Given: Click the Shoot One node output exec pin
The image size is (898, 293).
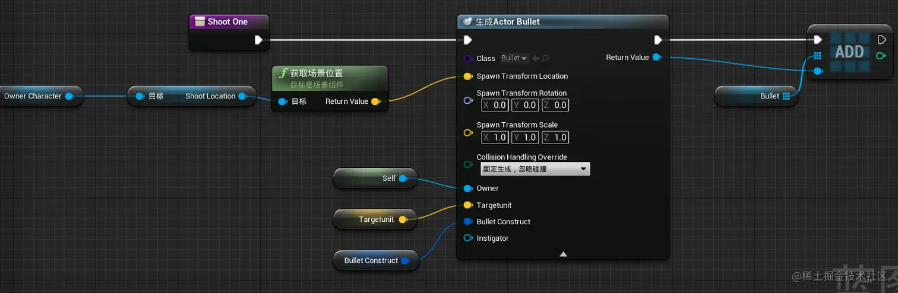Looking at the screenshot, I should (258, 40).
